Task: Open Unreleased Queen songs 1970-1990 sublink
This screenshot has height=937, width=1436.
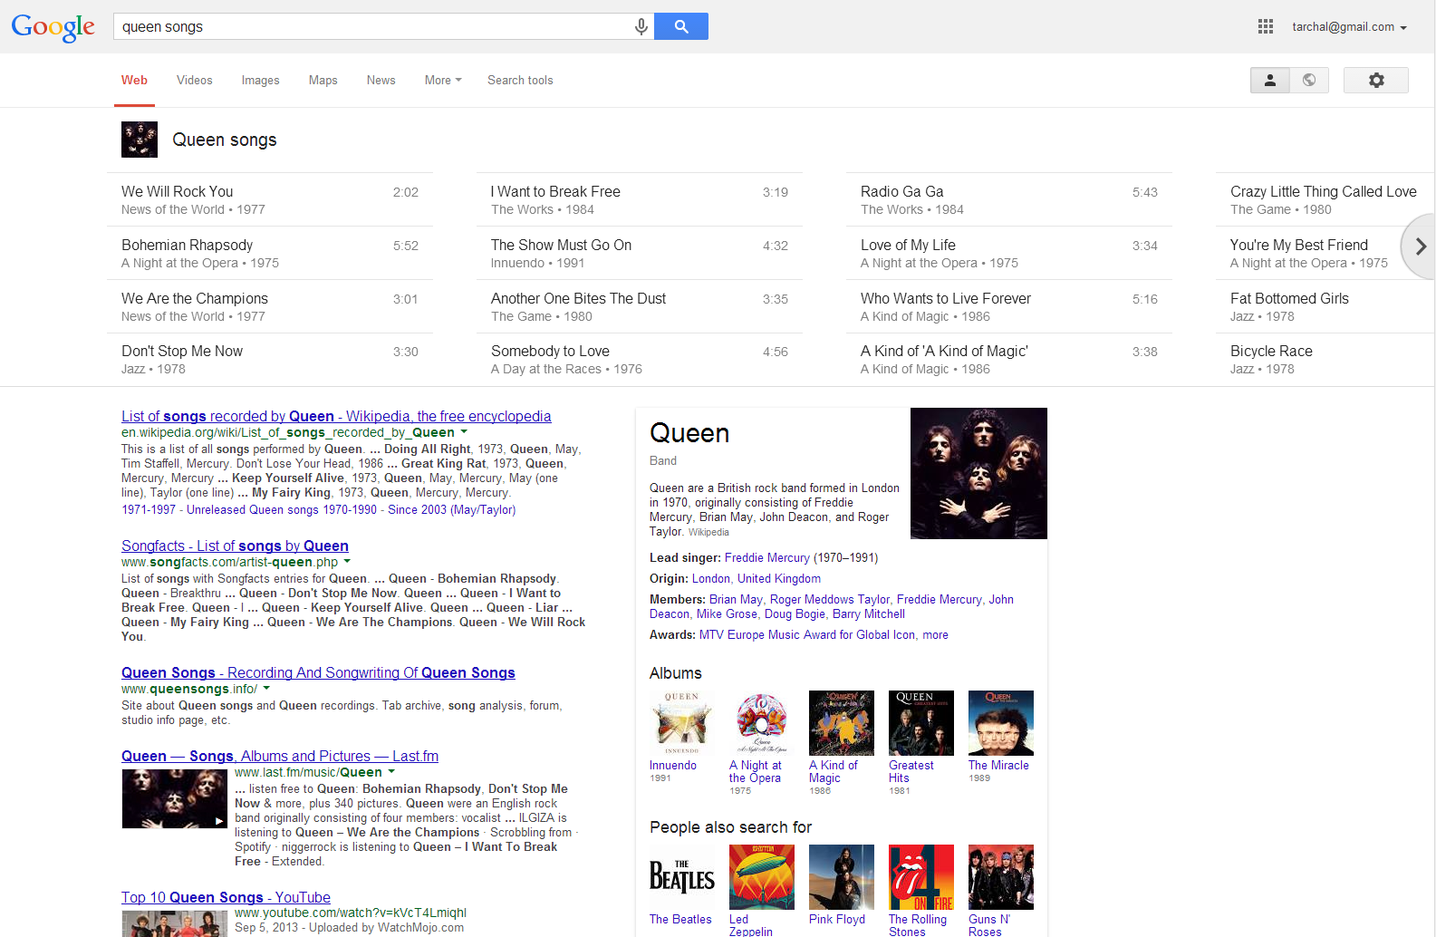Action: [x=282, y=509]
